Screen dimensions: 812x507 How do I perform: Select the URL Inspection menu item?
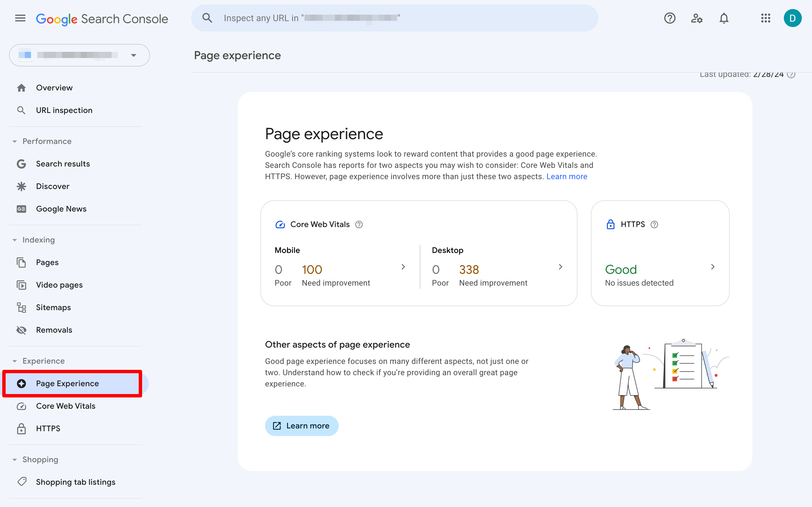[x=64, y=110]
